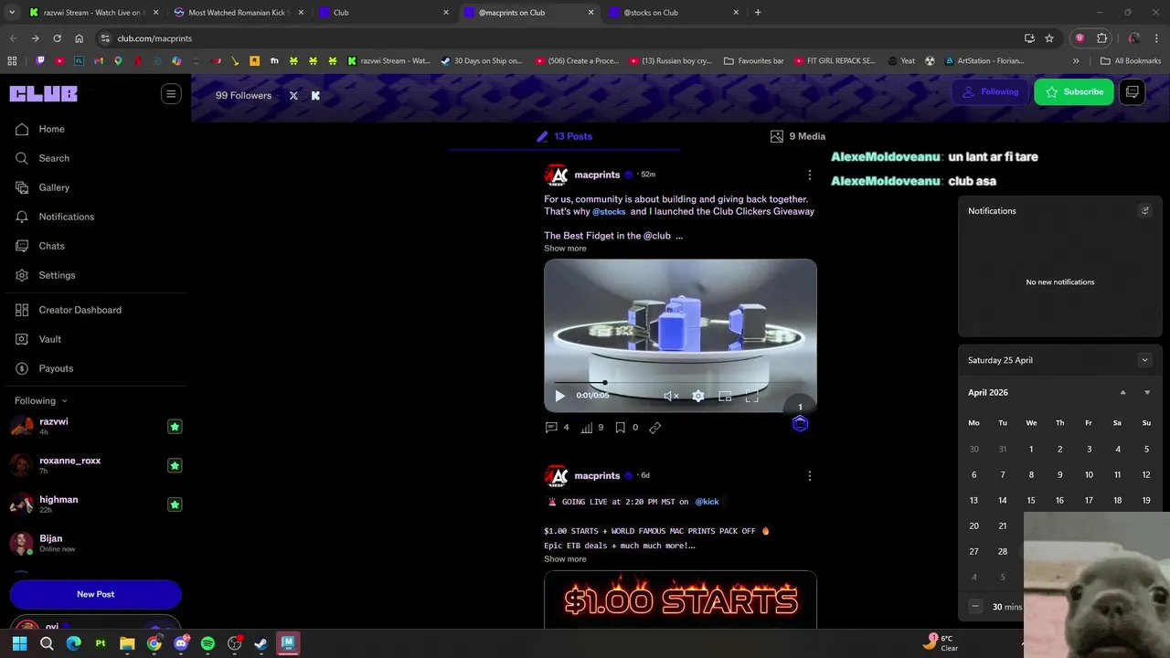Open the browser Extensions puzzle icon

(1101, 38)
